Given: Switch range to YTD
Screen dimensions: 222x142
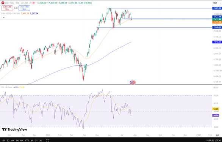Looking at the screenshot, I should click(x=27, y=140).
